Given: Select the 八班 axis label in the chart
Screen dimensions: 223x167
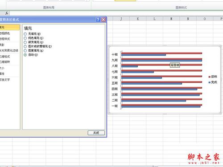Looking at the screenshot, I should tap(115, 66).
